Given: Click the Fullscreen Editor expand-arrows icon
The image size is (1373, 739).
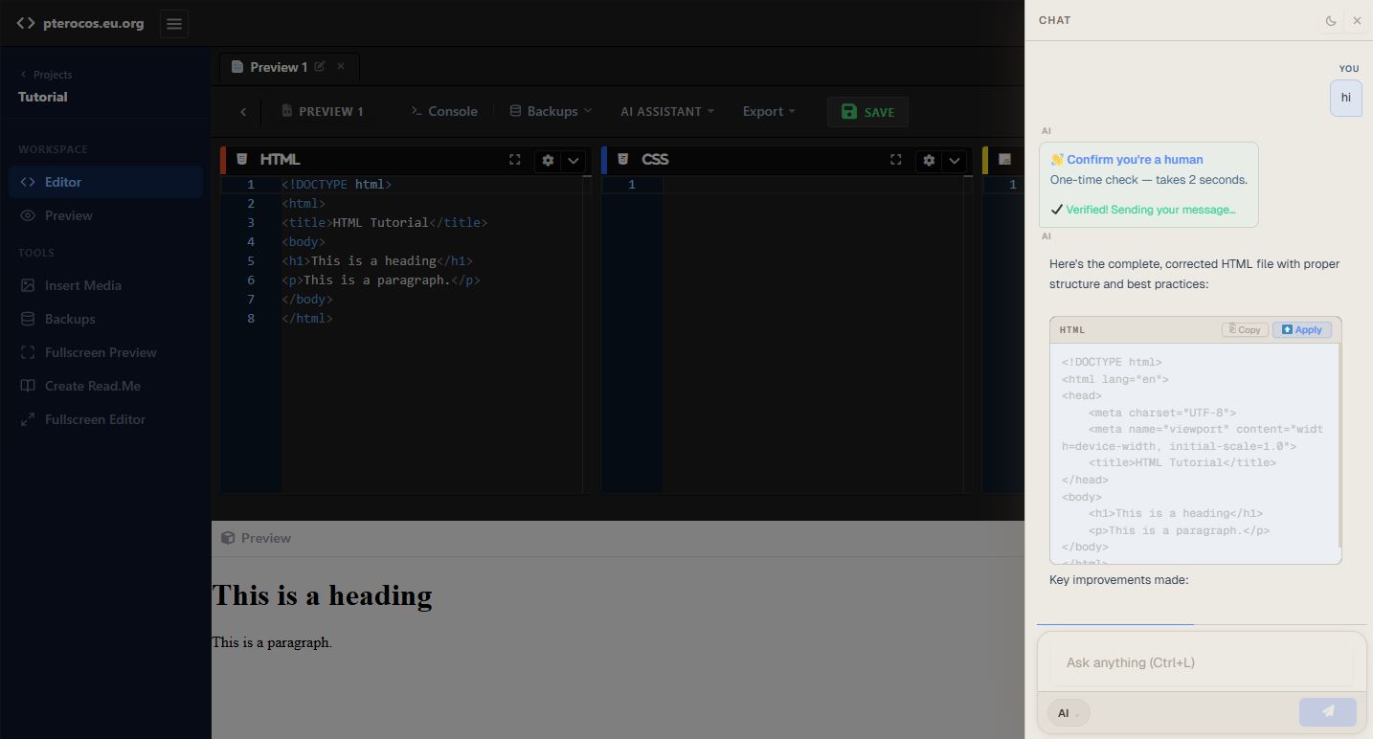Looking at the screenshot, I should pos(28,419).
